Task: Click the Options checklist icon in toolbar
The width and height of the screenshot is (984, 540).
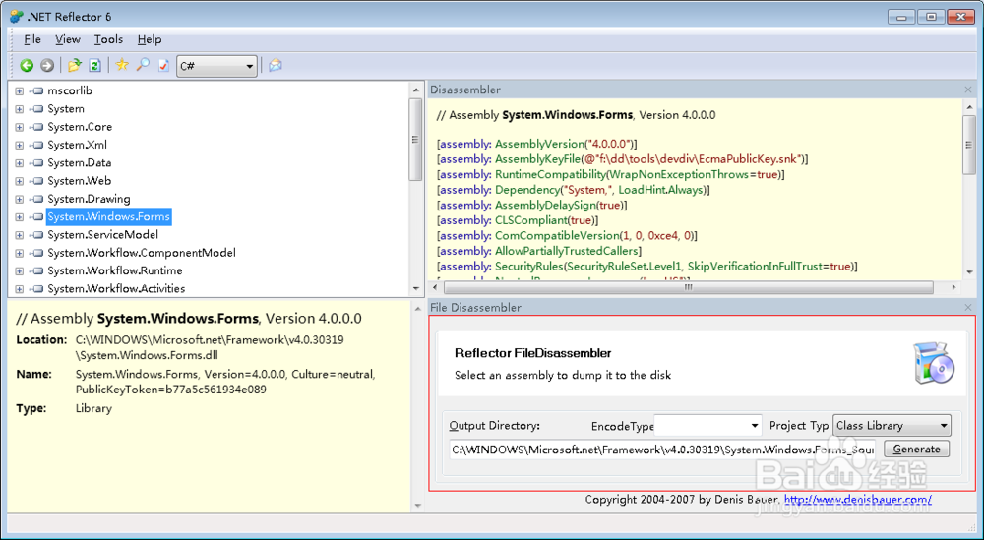Action: pos(163,65)
